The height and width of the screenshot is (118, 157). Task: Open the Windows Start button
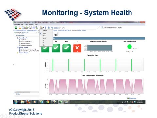pos(16,102)
